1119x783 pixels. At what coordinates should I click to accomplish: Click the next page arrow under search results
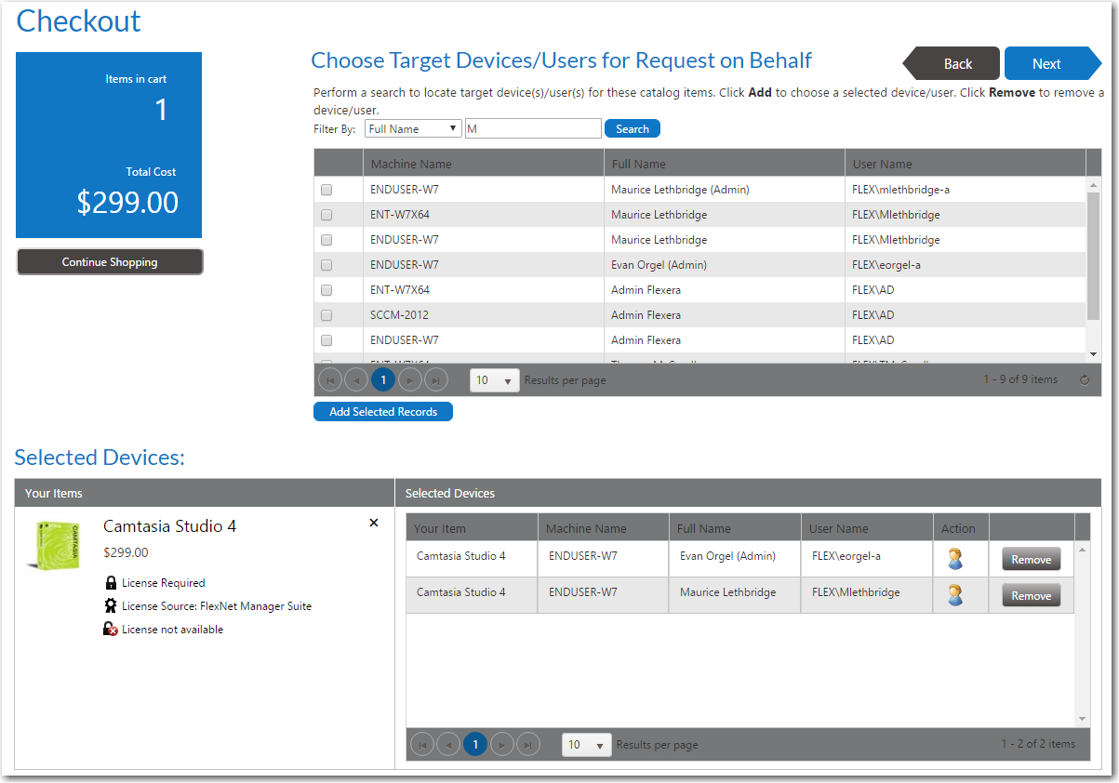[409, 379]
